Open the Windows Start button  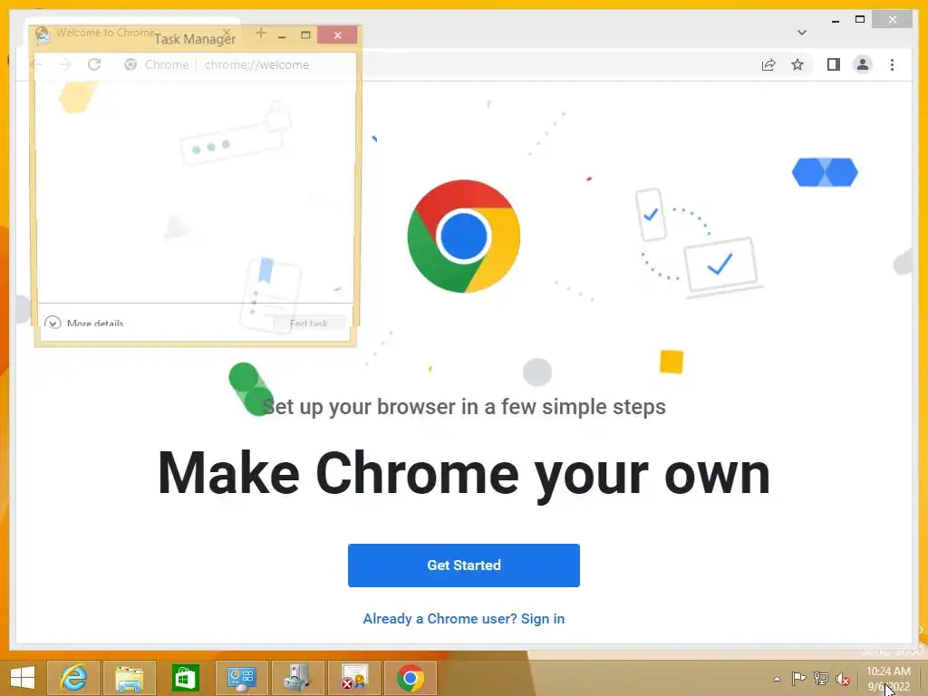(x=23, y=678)
